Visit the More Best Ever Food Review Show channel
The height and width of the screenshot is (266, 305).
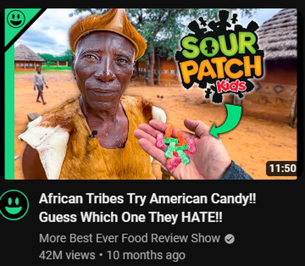click(x=130, y=238)
